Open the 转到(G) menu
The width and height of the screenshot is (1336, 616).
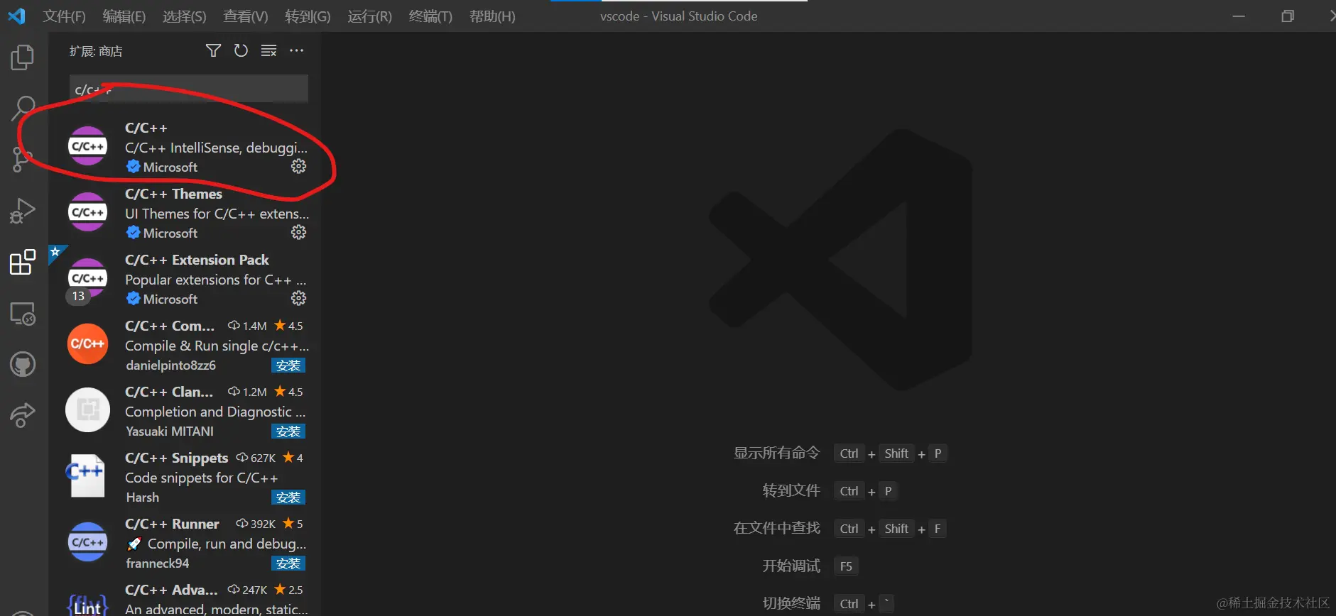(308, 16)
